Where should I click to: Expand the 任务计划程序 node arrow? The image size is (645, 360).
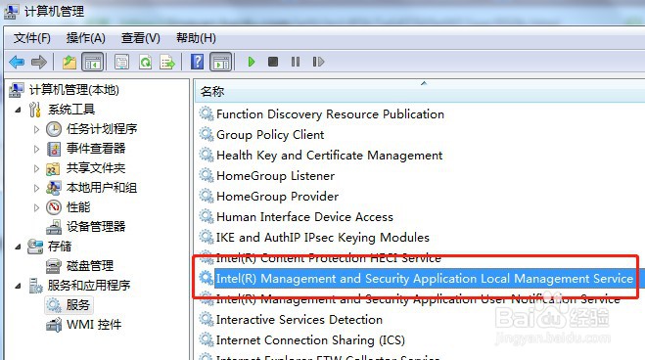point(36,129)
